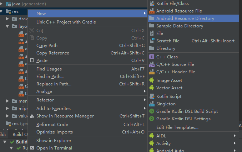Screen dimensions: 242x152
Task: Click the Kotlin Script icon
Action: tap(152, 96)
